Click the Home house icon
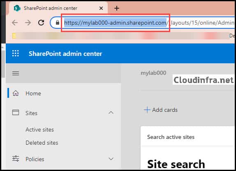This screenshot has height=171, width=236. 16,93
